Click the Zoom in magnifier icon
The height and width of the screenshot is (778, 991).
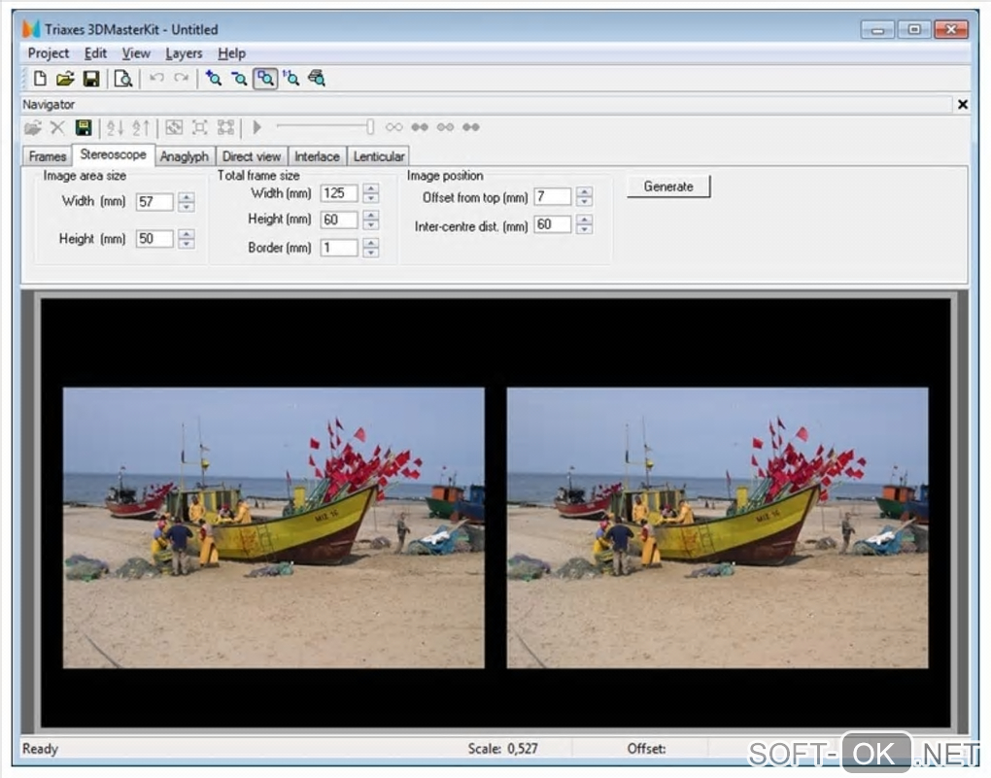(x=214, y=79)
